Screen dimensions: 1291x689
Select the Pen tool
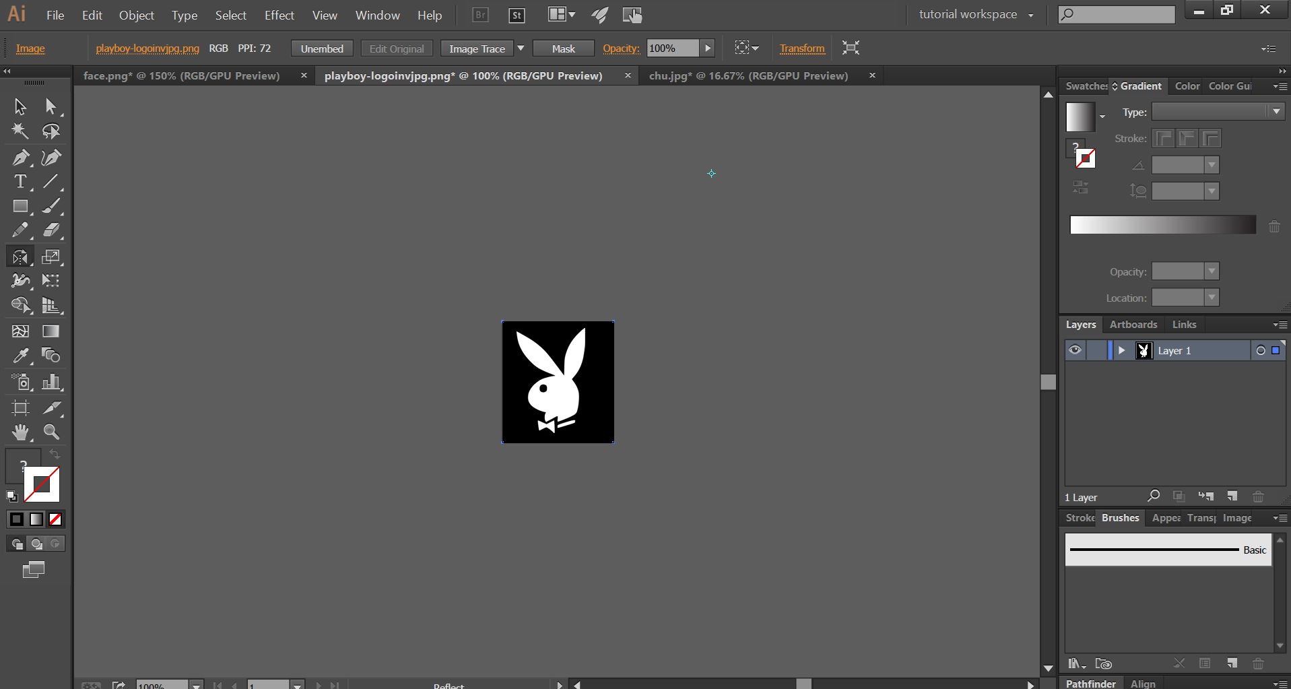click(x=20, y=158)
